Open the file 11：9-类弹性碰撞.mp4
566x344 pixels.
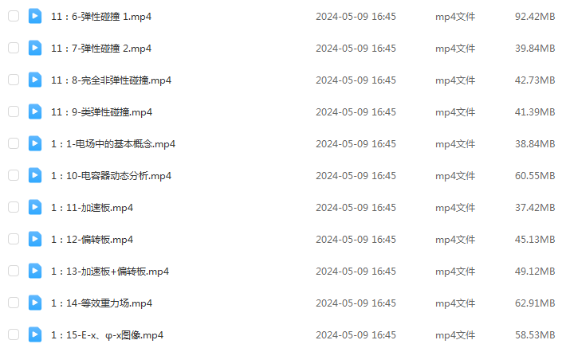101,112
